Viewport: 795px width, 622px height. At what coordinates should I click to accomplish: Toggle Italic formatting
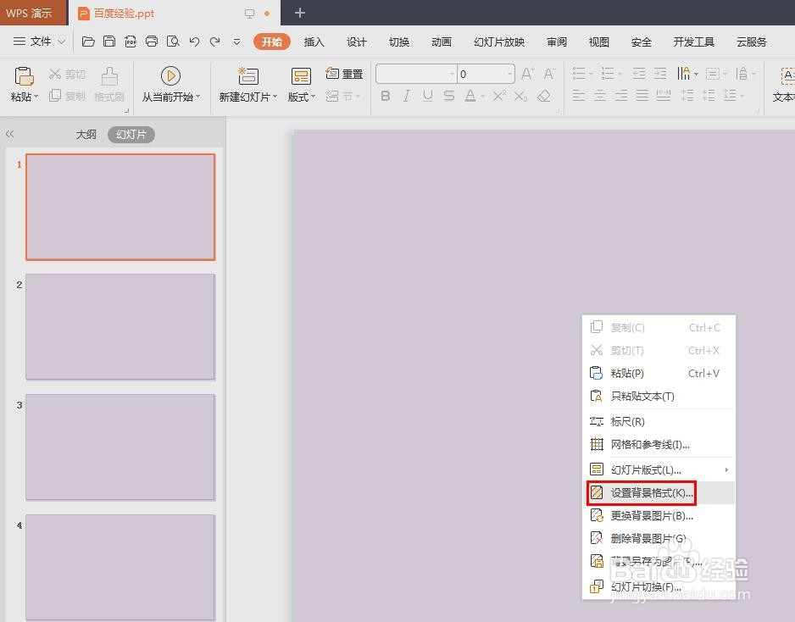point(406,96)
